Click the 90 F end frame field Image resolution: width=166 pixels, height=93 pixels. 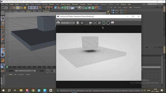41,71
